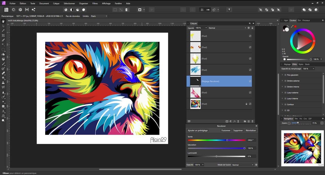Click Live Filters hourglass icon
The height and width of the screenshot is (175, 325).
[x=238, y=121]
